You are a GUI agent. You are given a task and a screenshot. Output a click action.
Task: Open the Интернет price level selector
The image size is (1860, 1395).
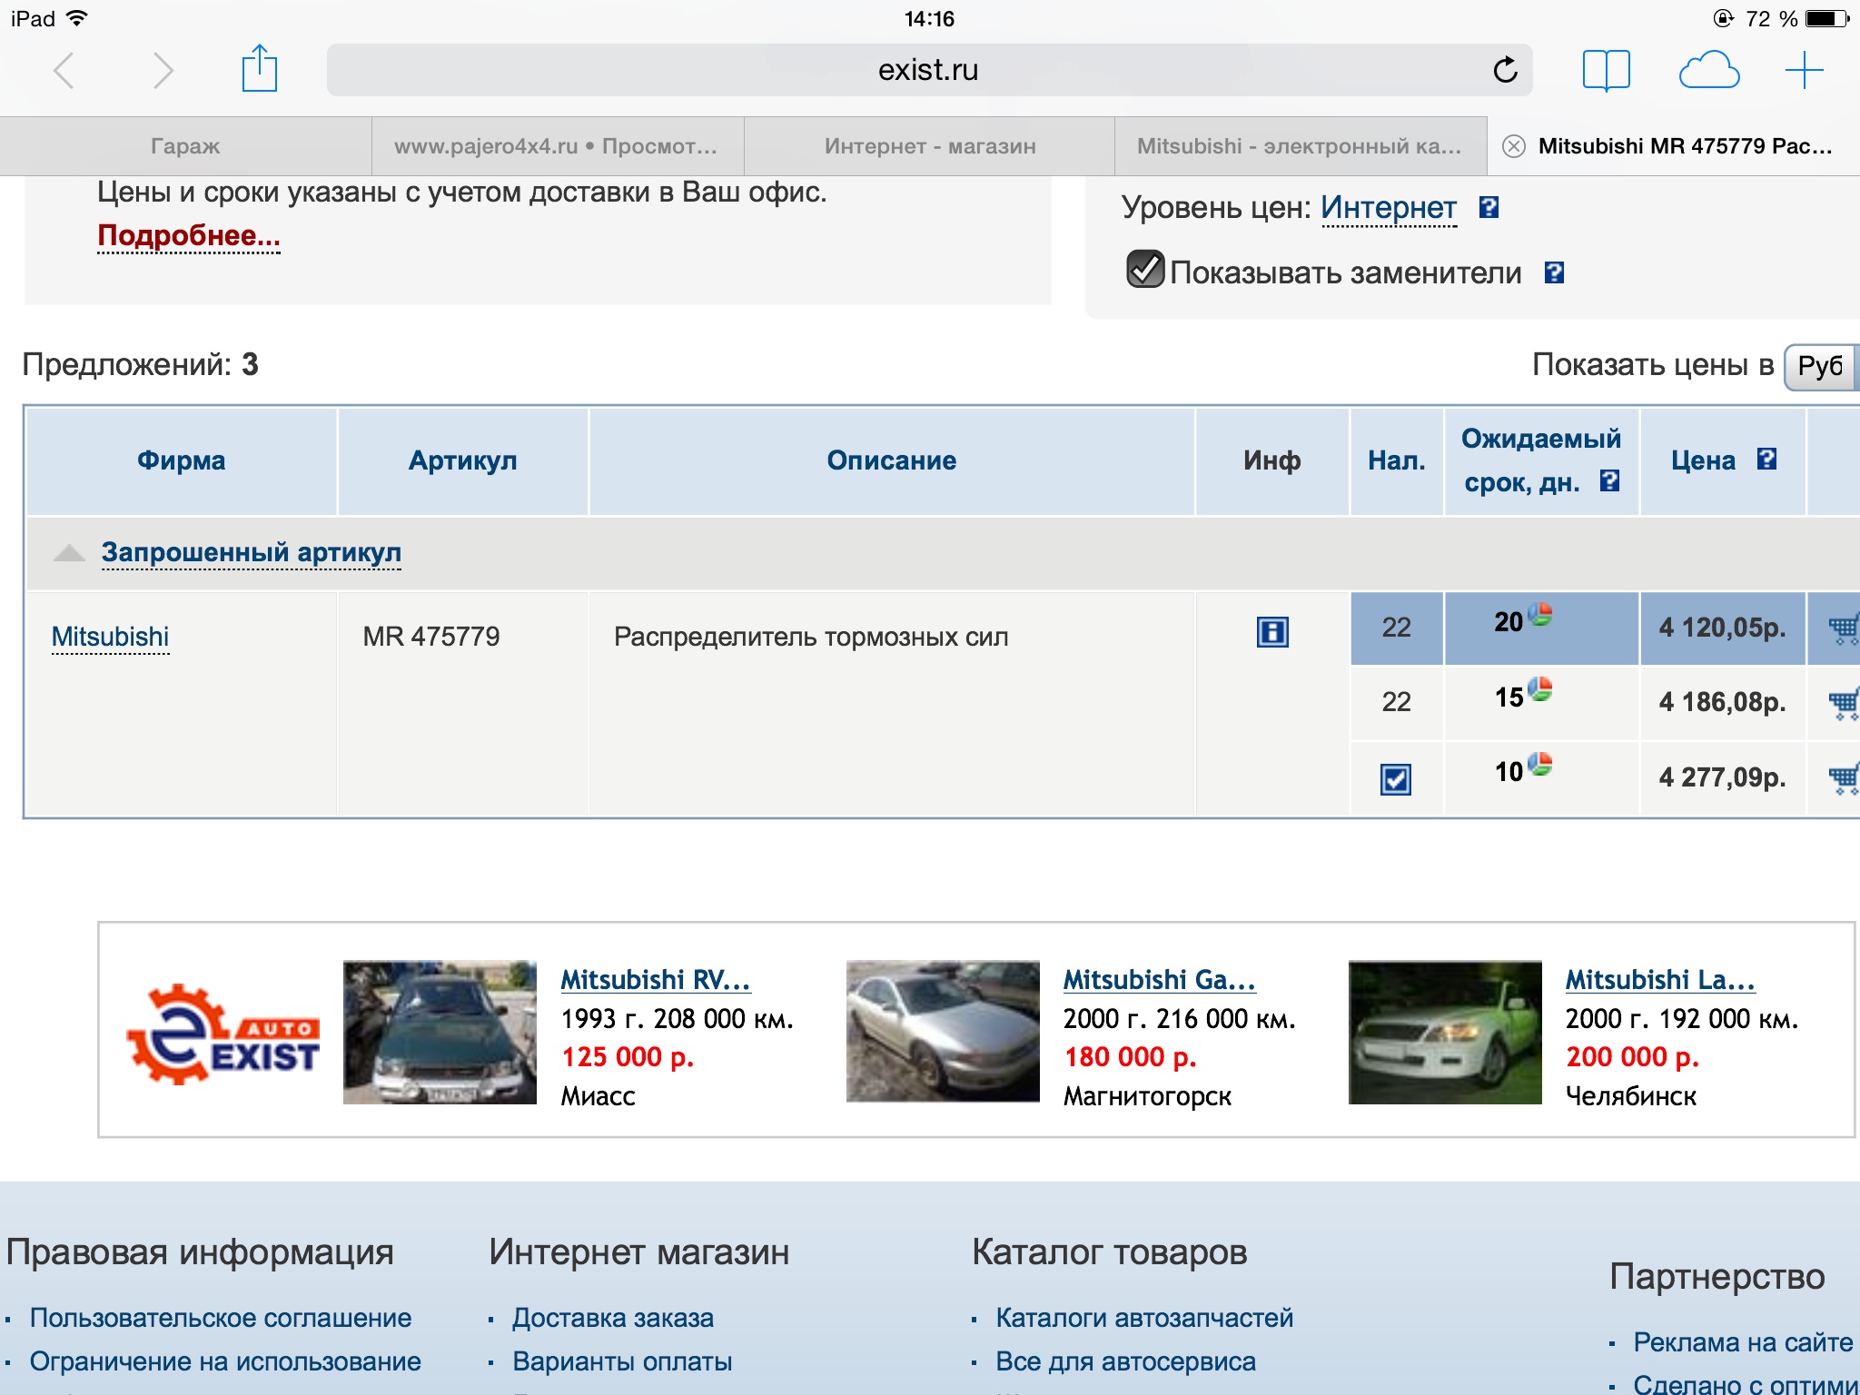tap(1388, 208)
